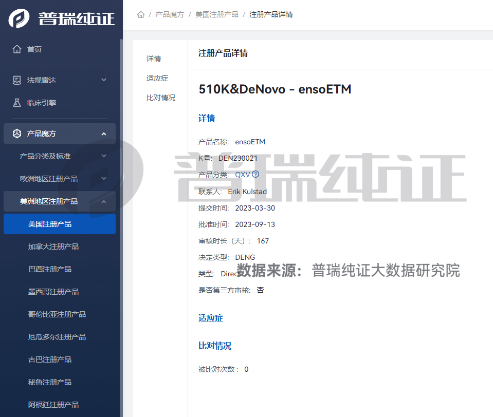This screenshot has width=493, height=417.
Task: Click the 比对情况 section heading
Action: pyautogui.click(x=215, y=346)
